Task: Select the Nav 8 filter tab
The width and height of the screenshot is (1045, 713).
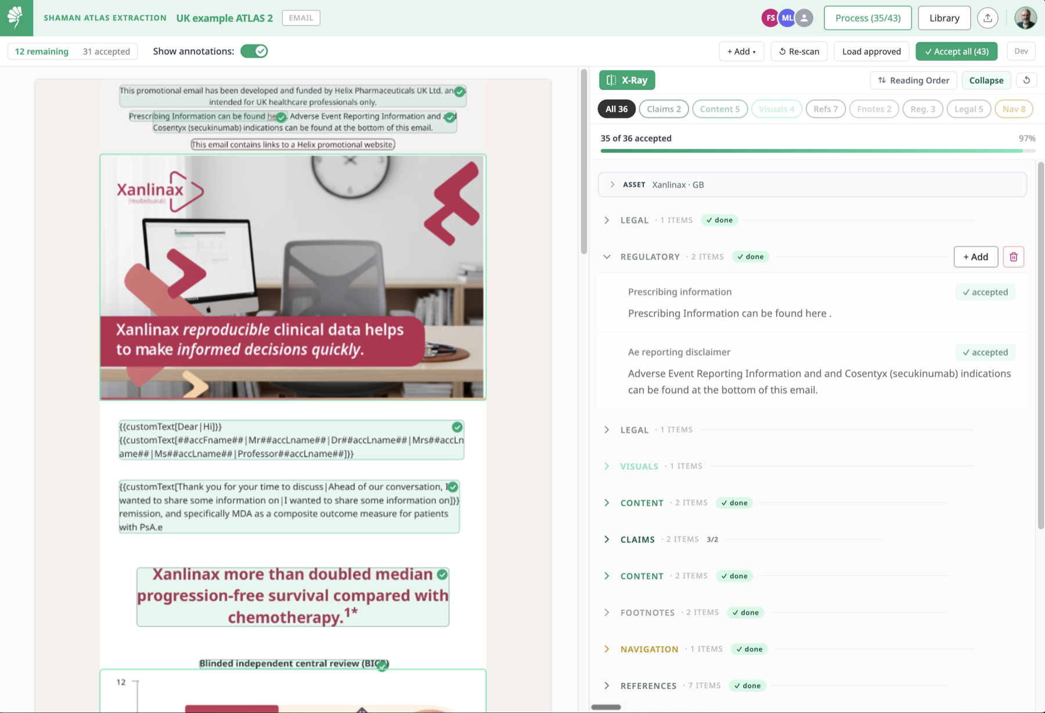Action: [1014, 109]
